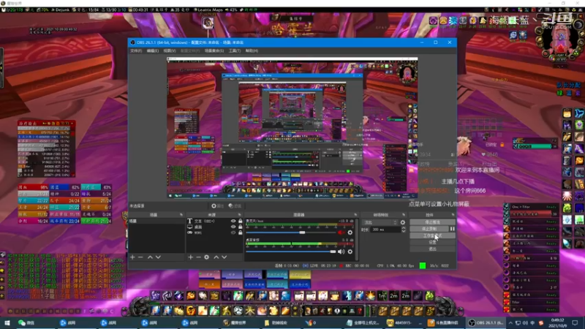Toggle lock on 桌面 source
This screenshot has width=585, height=329.
click(241, 227)
